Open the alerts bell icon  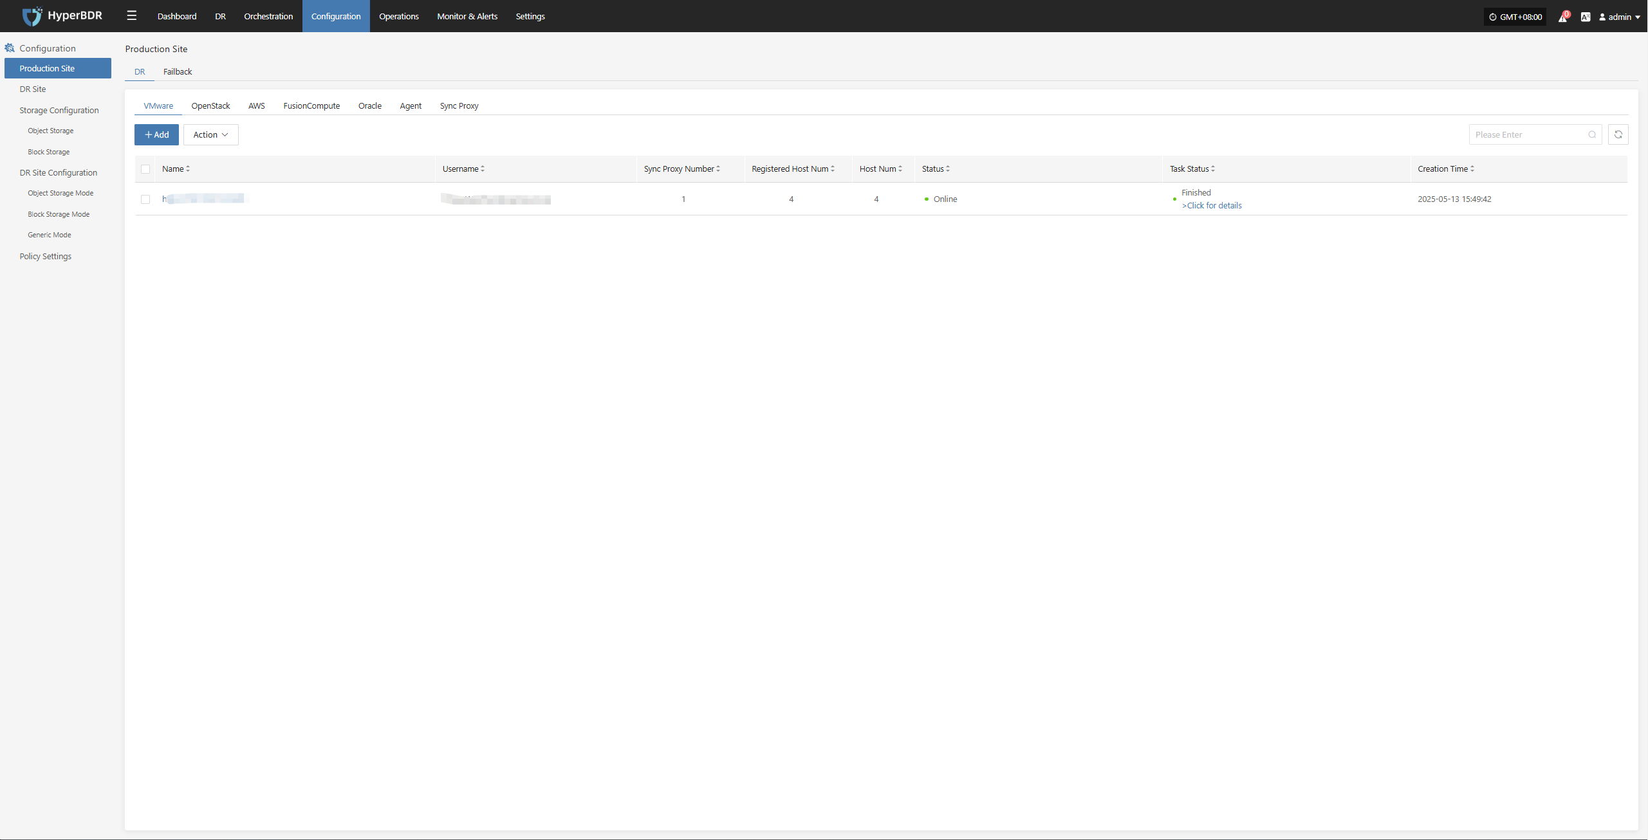tap(1562, 17)
